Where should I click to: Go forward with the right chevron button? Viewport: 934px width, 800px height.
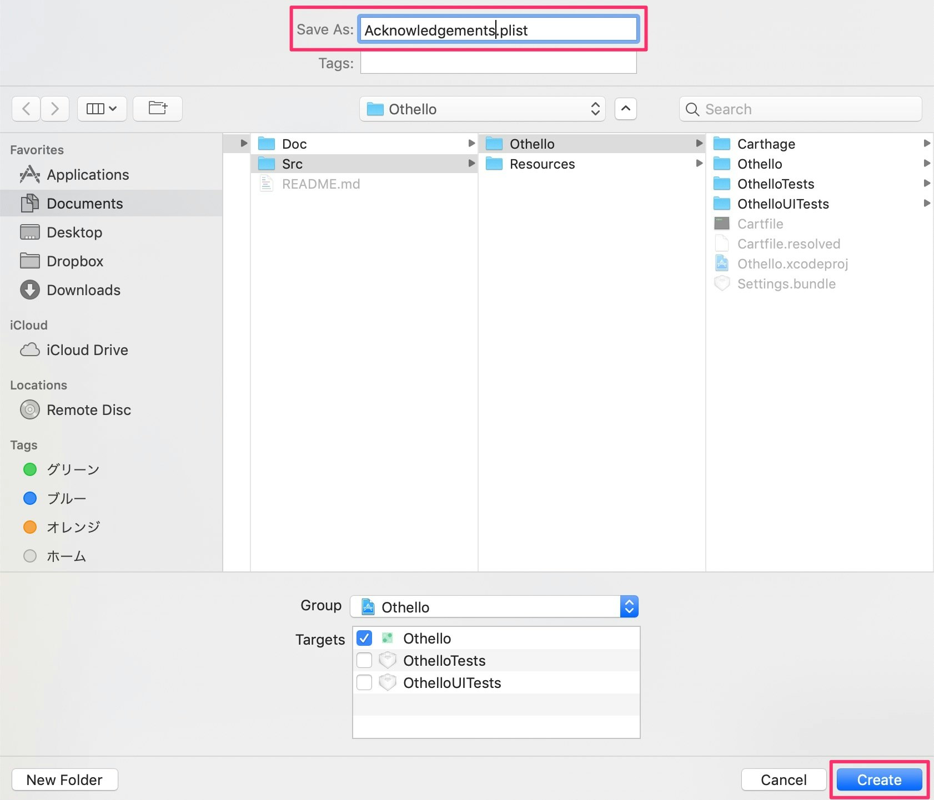tap(54, 109)
